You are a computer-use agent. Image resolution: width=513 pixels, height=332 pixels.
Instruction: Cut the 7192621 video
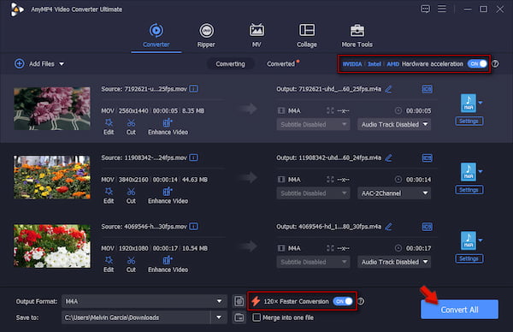point(131,127)
